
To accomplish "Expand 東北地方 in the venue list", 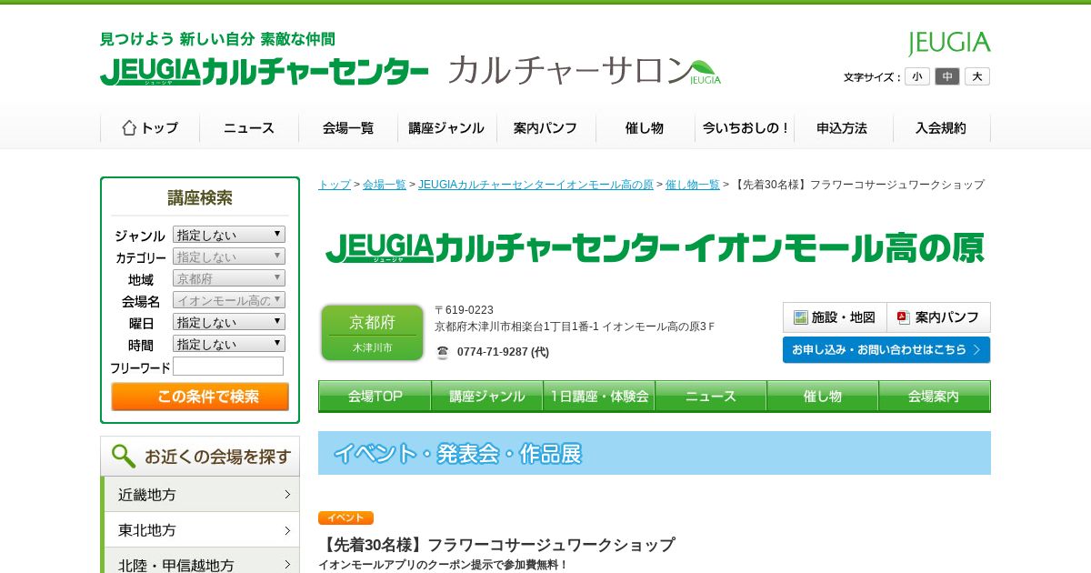I will pos(202,529).
